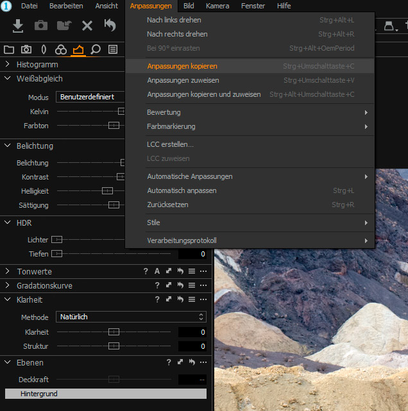Choose Nach links drehen
408x411 pixels.
pos(250,20)
